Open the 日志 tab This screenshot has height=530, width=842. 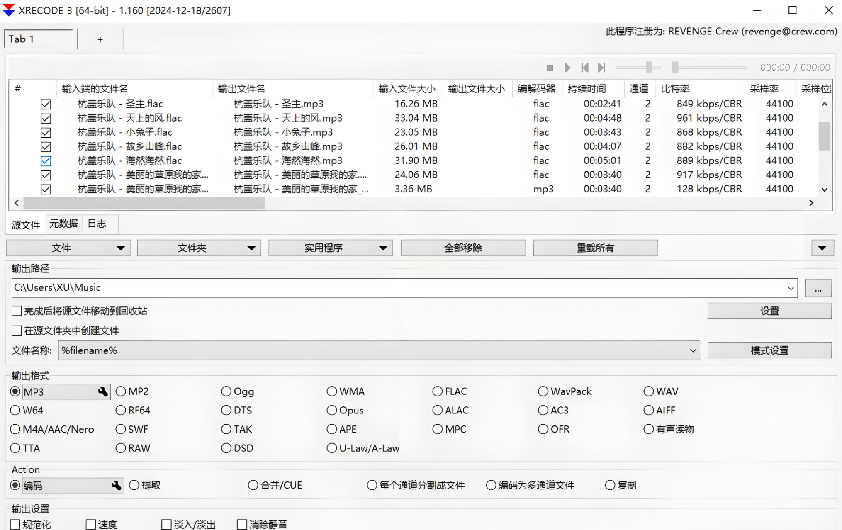(x=97, y=224)
